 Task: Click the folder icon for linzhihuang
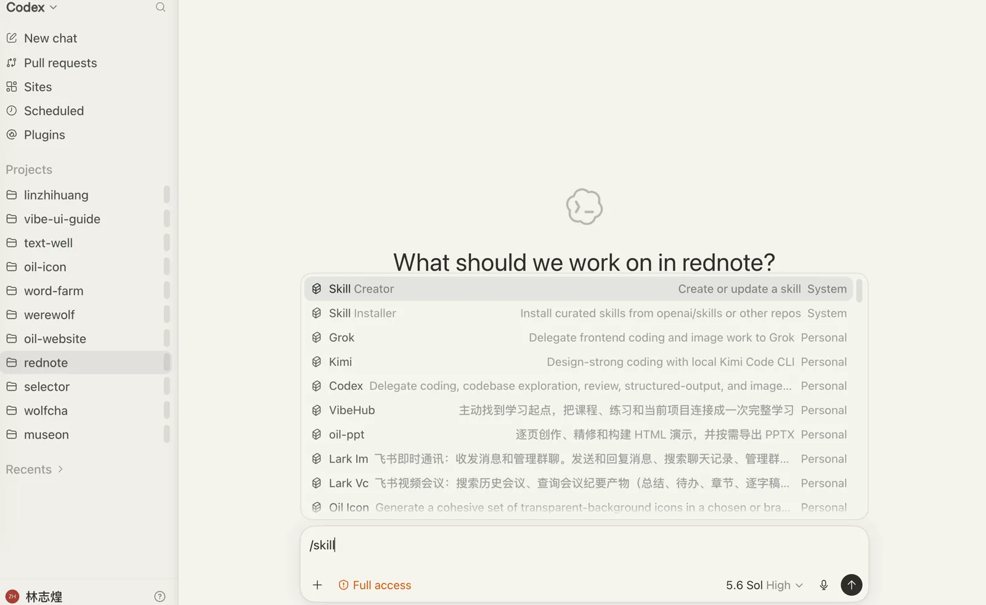click(12, 195)
